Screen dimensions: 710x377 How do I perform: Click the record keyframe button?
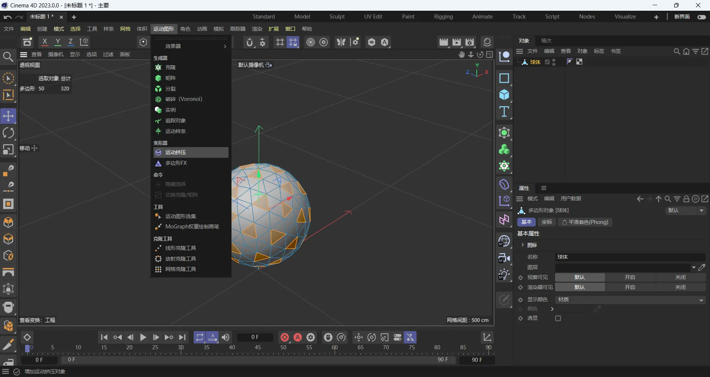[x=284, y=337]
